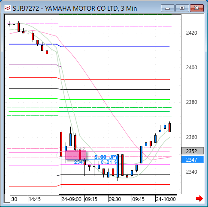Click the window title text

click(75, 9)
